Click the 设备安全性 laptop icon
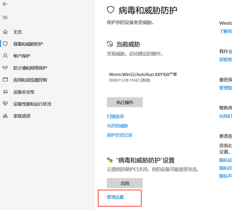This screenshot has height=210, width=232. click(5, 92)
